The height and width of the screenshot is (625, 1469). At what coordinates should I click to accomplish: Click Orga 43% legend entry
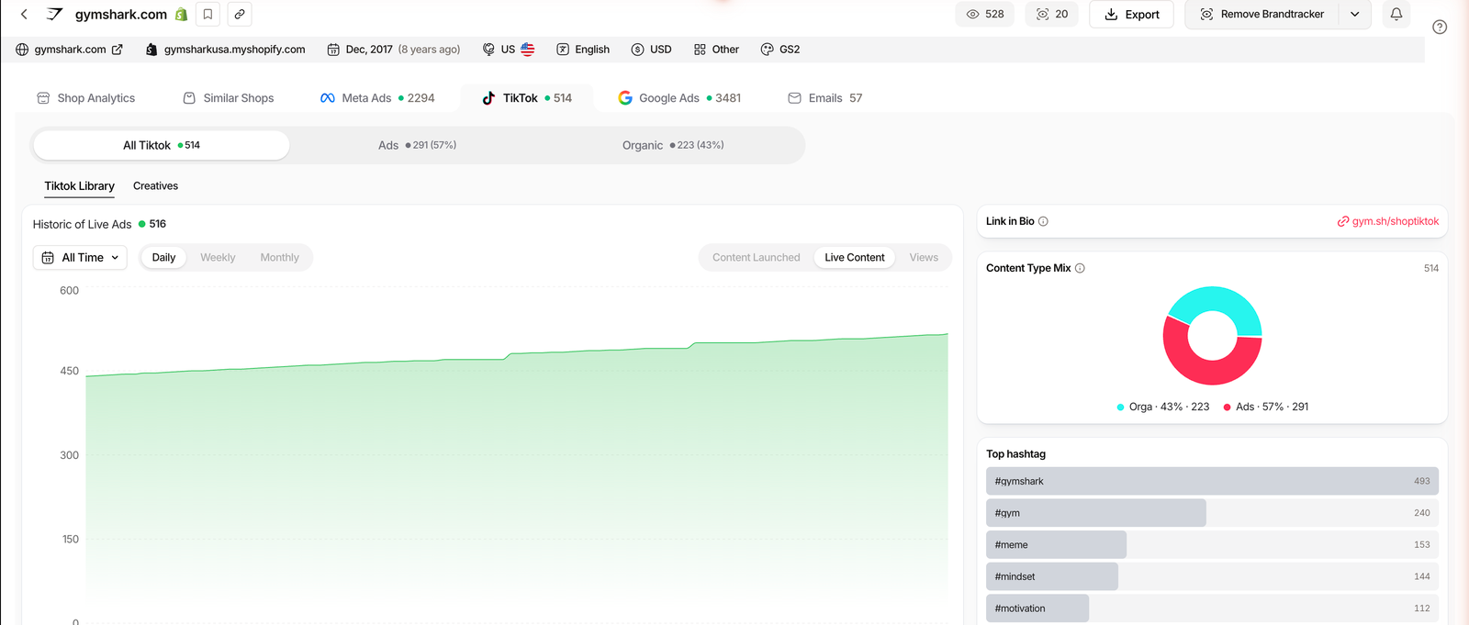coord(1162,407)
